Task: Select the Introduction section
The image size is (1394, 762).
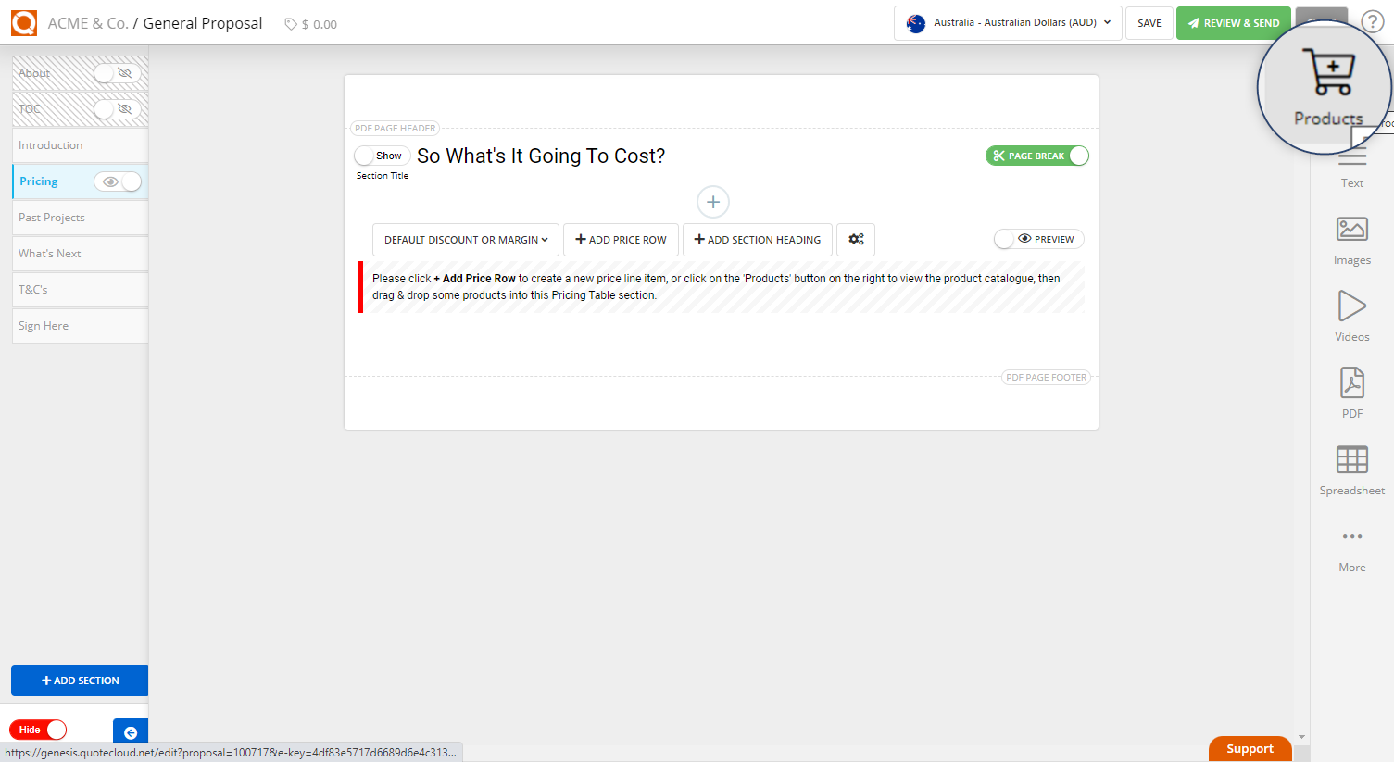Action: click(51, 145)
